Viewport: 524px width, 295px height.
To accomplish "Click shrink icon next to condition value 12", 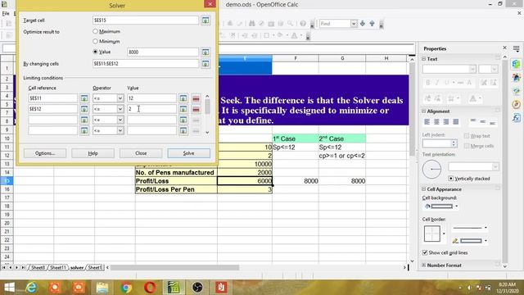I will point(183,98).
